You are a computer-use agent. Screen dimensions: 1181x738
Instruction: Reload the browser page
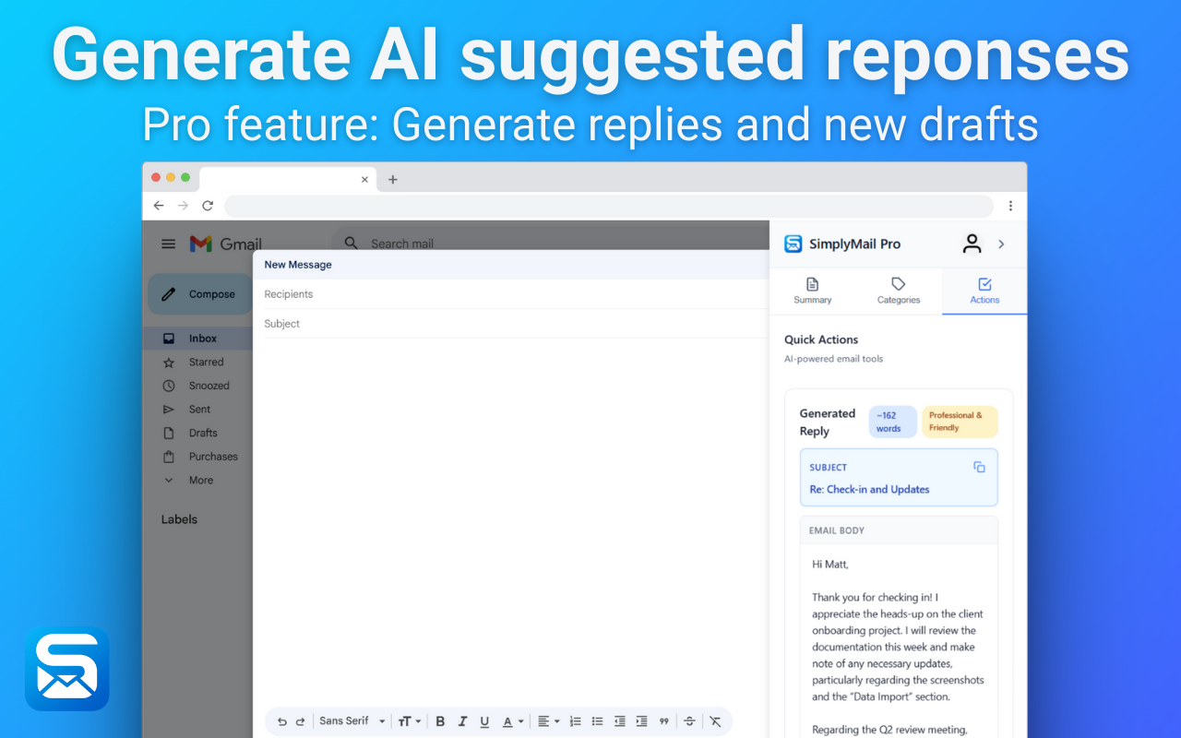coord(208,206)
